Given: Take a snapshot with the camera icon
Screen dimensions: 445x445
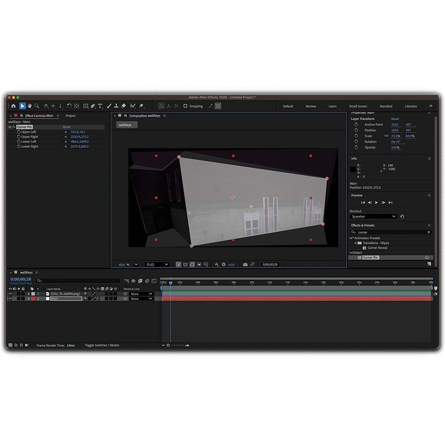Looking at the screenshot, I should 245,265.
